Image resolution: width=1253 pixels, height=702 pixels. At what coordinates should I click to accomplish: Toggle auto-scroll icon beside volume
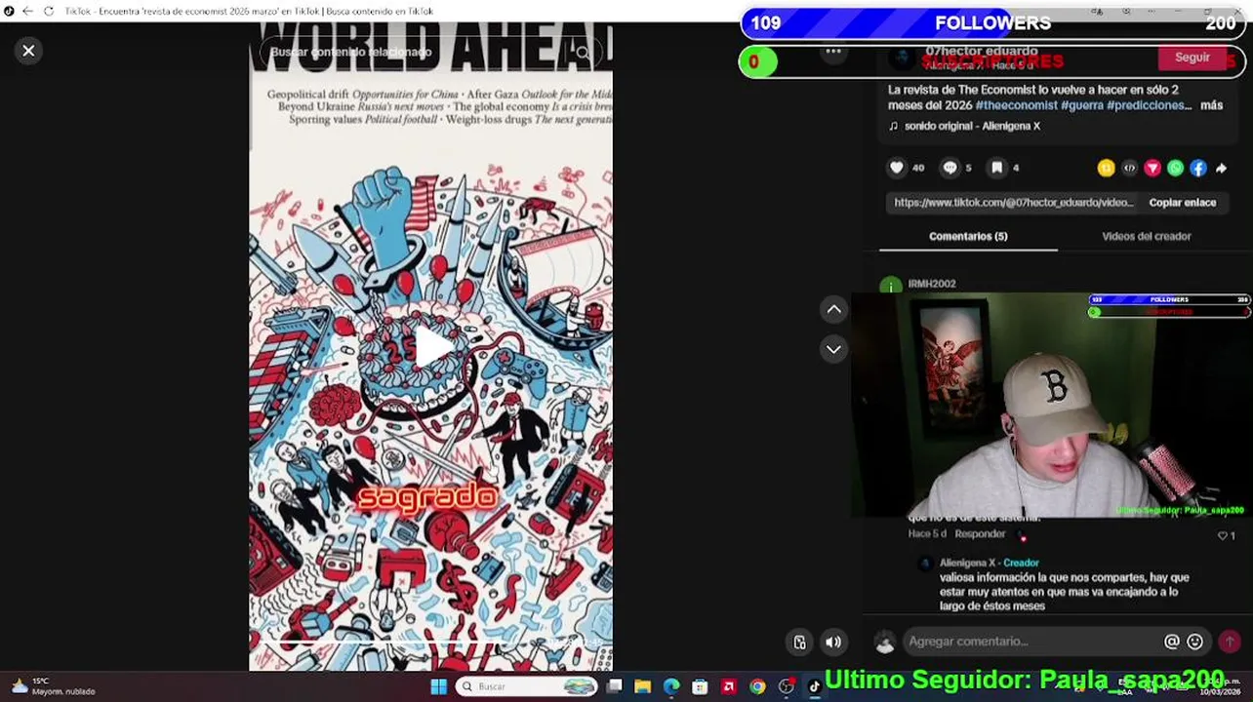[800, 642]
